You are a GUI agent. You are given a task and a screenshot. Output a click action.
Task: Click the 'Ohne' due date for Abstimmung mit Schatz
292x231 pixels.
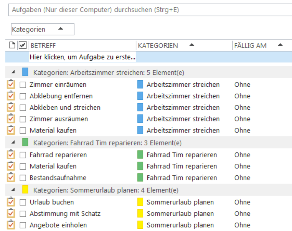242,214
